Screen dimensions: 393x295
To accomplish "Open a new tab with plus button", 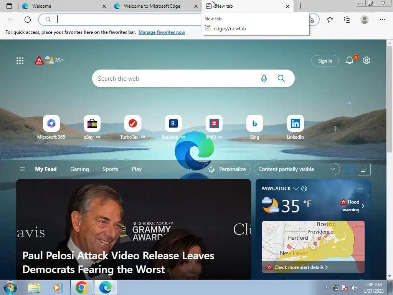I will [x=300, y=6].
